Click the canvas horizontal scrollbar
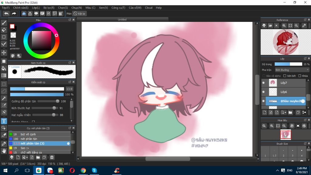Screen dimensions: 311x175 (168, 159)
